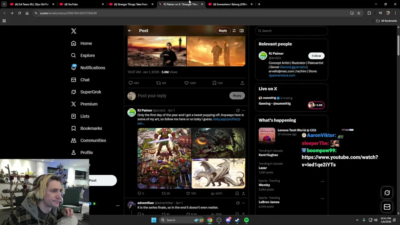The width and height of the screenshot is (400, 225).
Task: Like the main post showing 145K
Action: 186,83
